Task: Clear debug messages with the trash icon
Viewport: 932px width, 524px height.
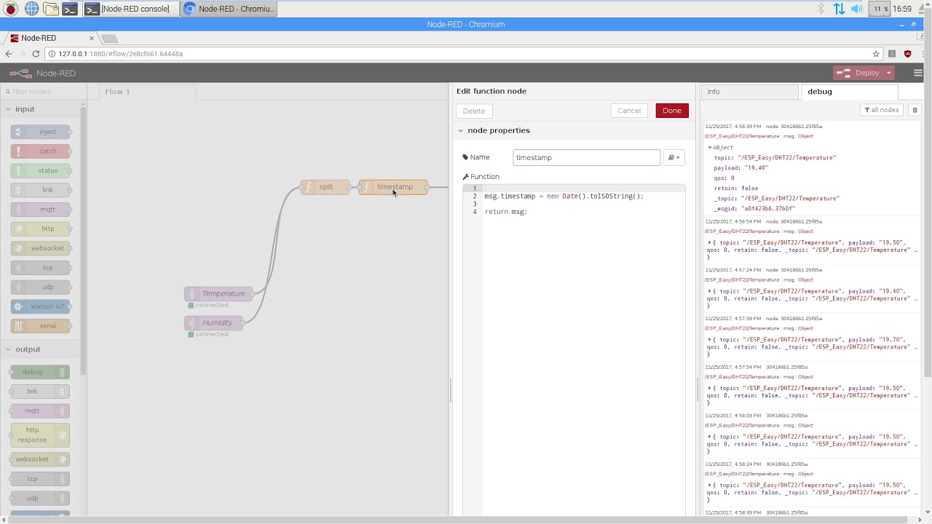Action: pyautogui.click(x=915, y=110)
